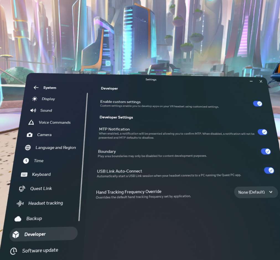The height and width of the screenshot is (260, 280).
Task: Open Headset tracking menu item
Action: 40,203
